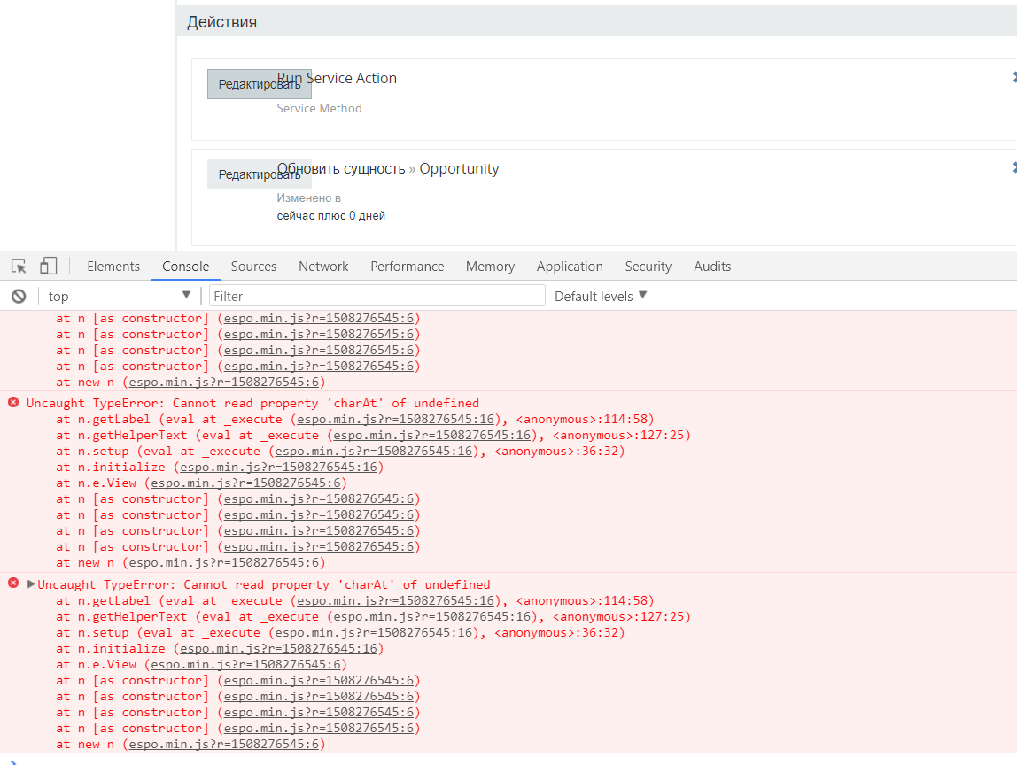Click the red error icon beside the expandable TypeError
This screenshot has width=1017, height=765.
(13, 583)
